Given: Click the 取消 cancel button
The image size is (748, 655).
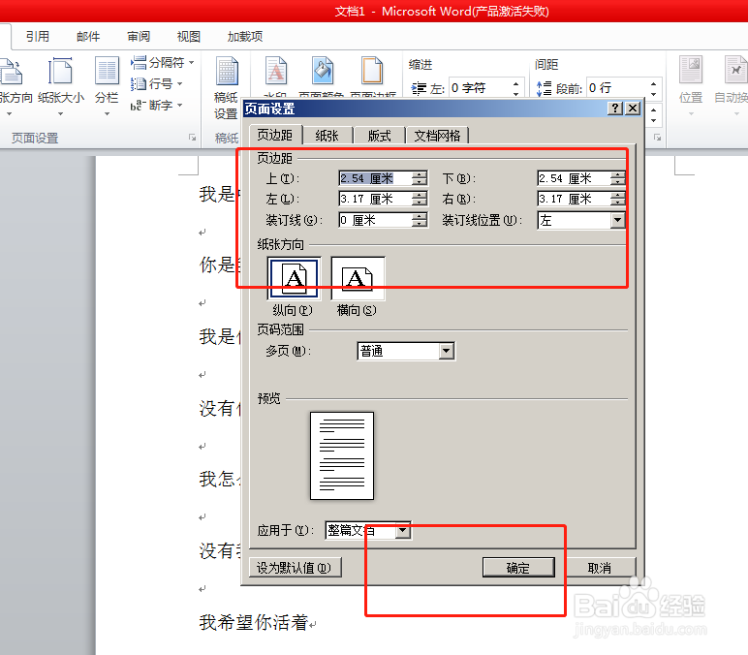Looking at the screenshot, I should 600,568.
